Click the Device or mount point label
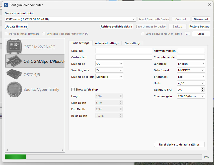Image resolution: width=214 pixels, height=165 pixels. [19, 13]
